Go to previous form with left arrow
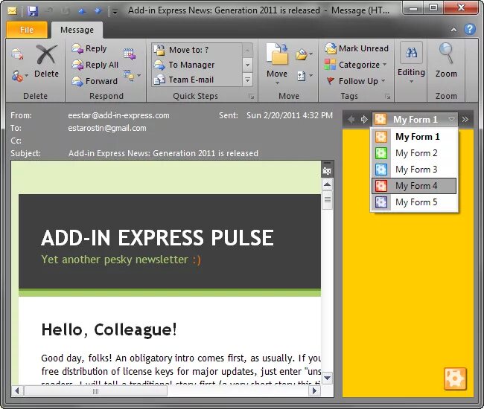This screenshot has height=409, width=484. tap(351, 119)
